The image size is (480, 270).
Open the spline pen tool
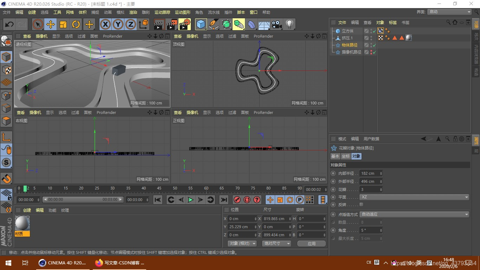214,24
